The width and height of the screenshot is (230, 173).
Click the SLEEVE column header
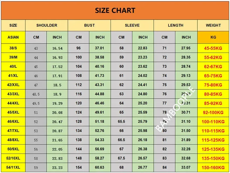pyautogui.click(x=132, y=25)
